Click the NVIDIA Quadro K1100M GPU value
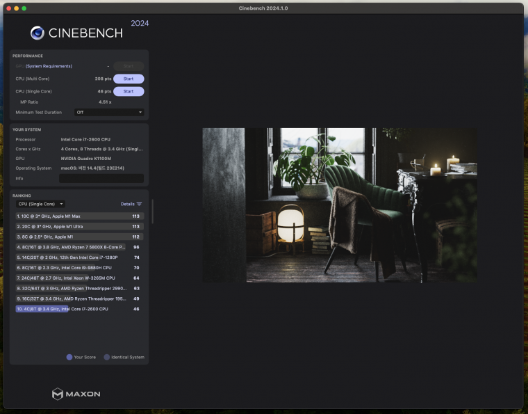This screenshot has height=414, width=528. click(86, 159)
